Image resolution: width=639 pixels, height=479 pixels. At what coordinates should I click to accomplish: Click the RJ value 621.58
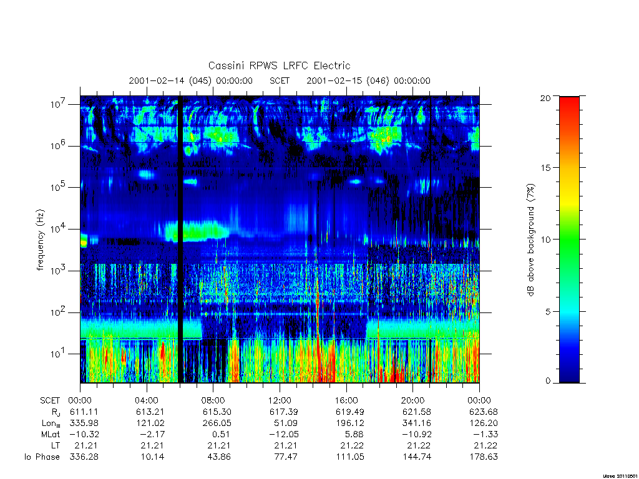pyautogui.click(x=416, y=412)
